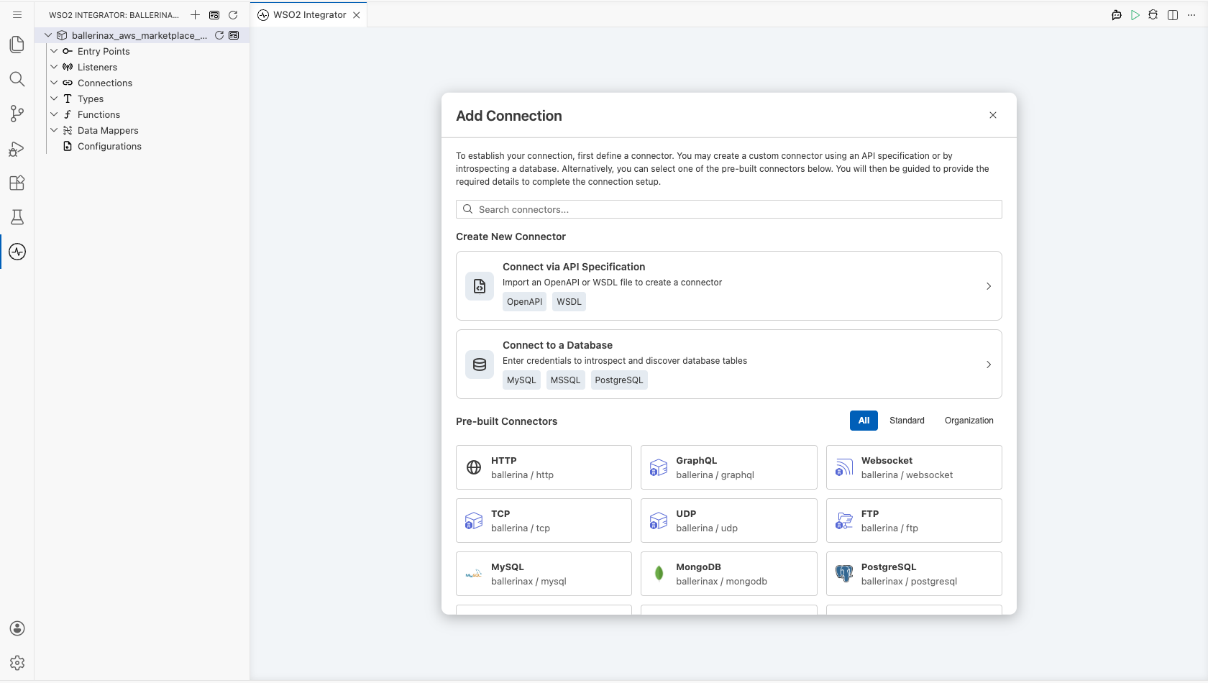Click the Create New Connector heading
The height and width of the screenshot is (683, 1208).
point(511,237)
